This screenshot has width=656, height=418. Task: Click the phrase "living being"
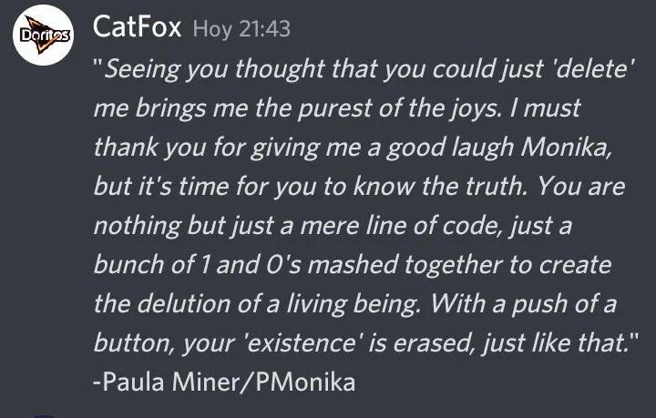[x=354, y=304]
